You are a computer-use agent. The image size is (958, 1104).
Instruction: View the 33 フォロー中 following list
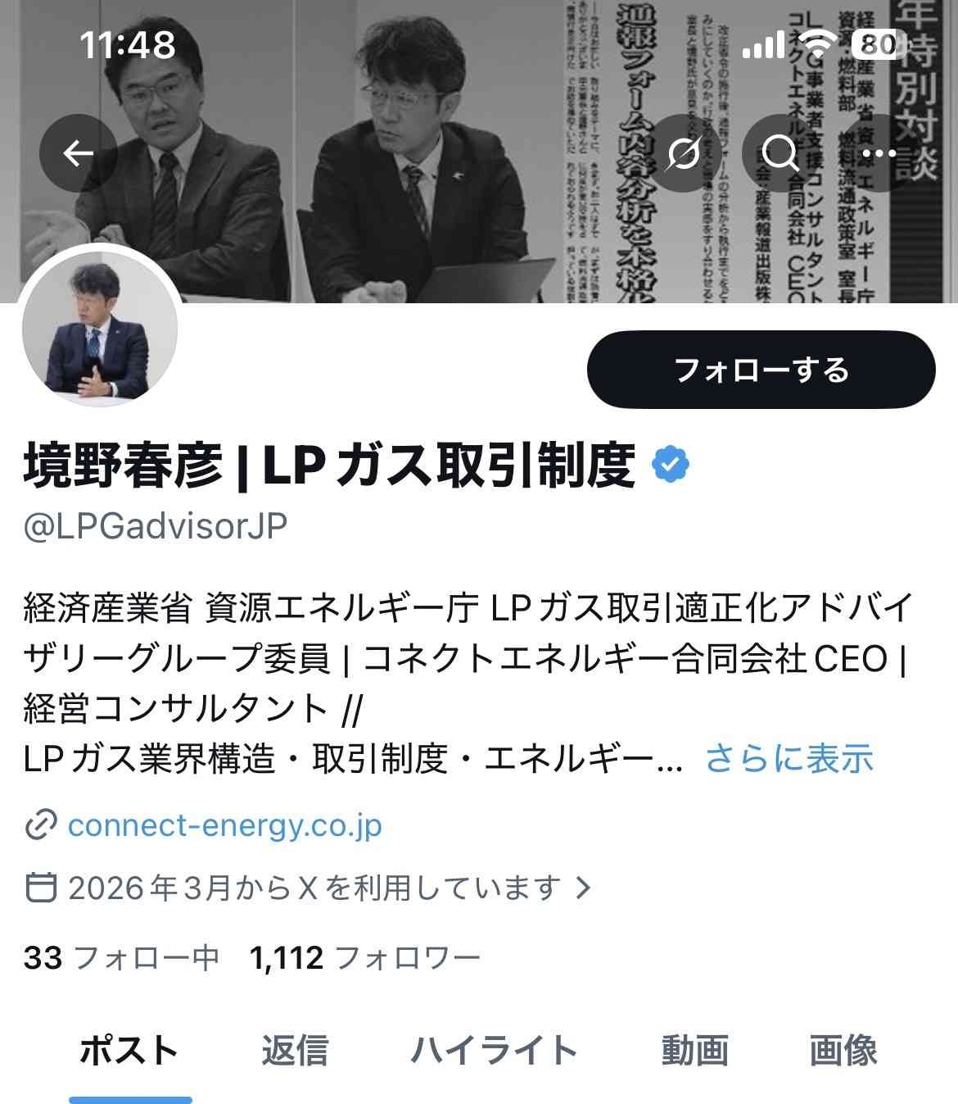122,957
